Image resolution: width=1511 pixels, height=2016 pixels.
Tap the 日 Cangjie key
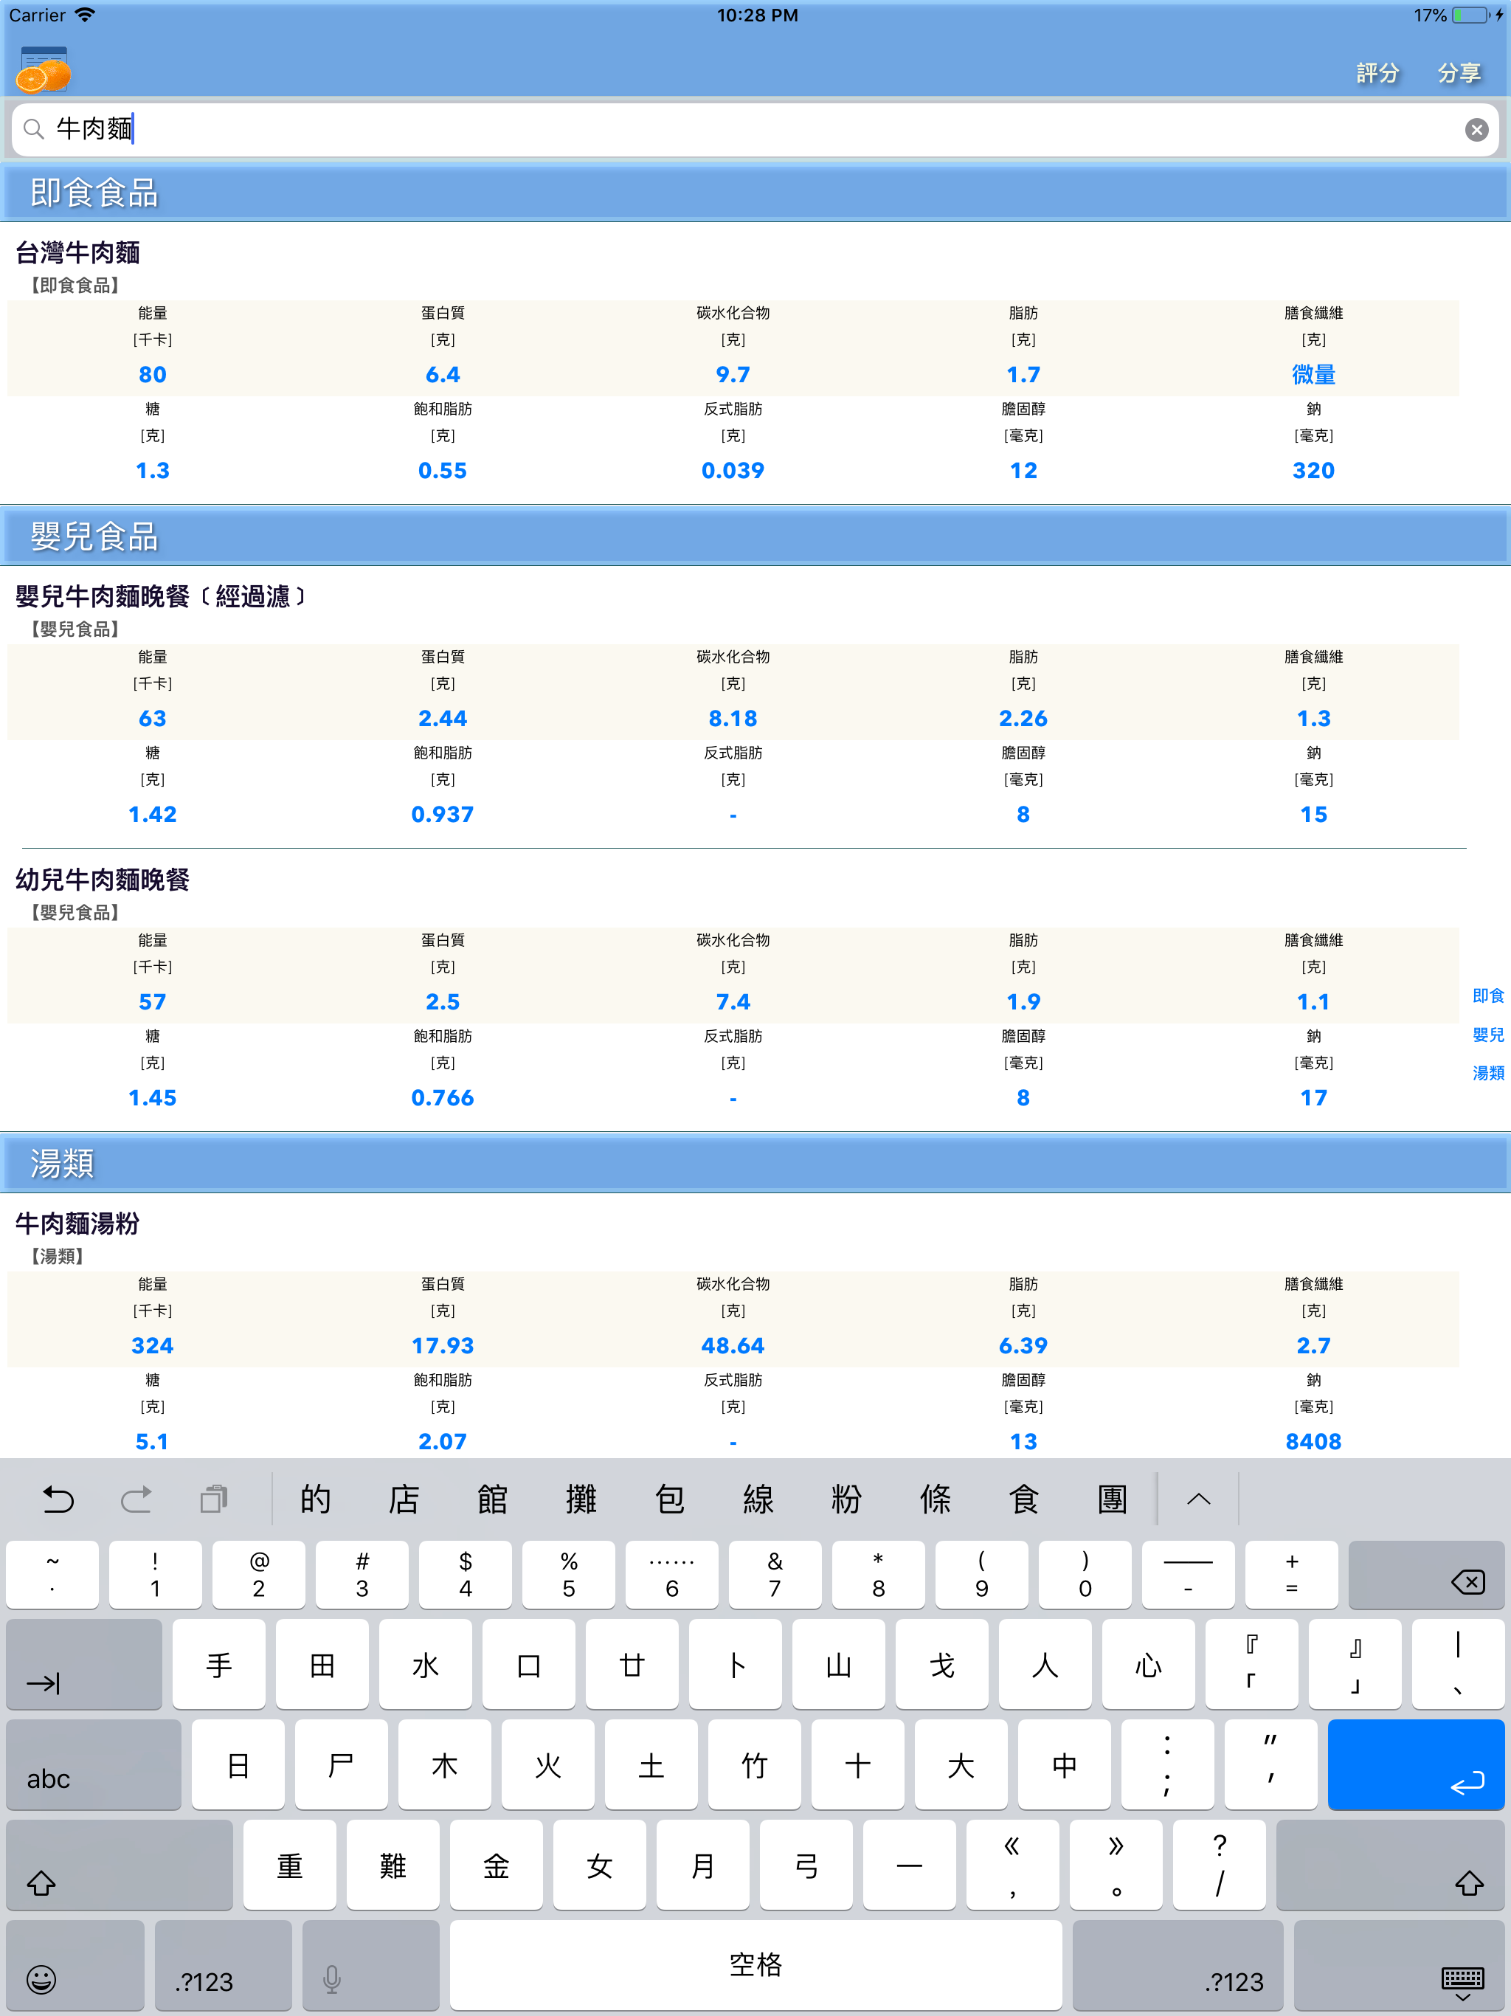pos(238,1764)
